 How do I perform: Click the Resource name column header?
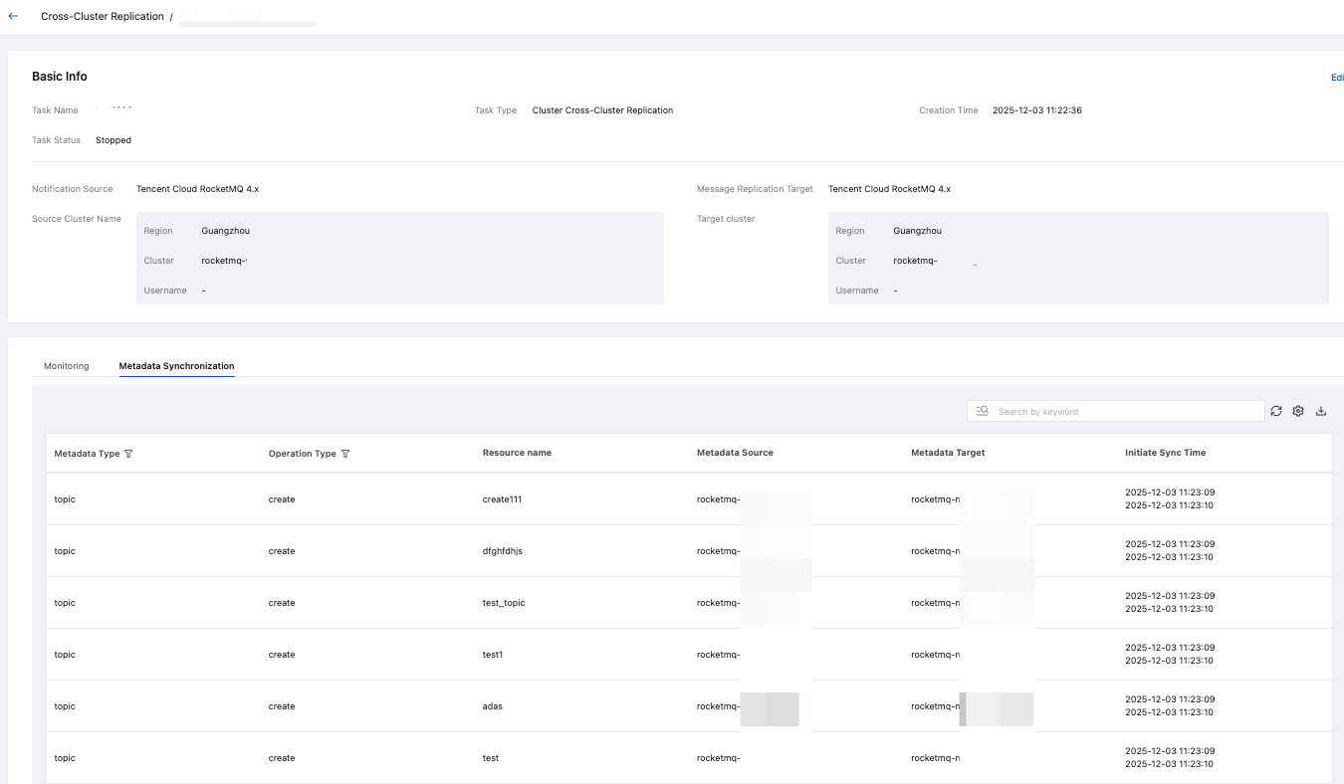(517, 453)
